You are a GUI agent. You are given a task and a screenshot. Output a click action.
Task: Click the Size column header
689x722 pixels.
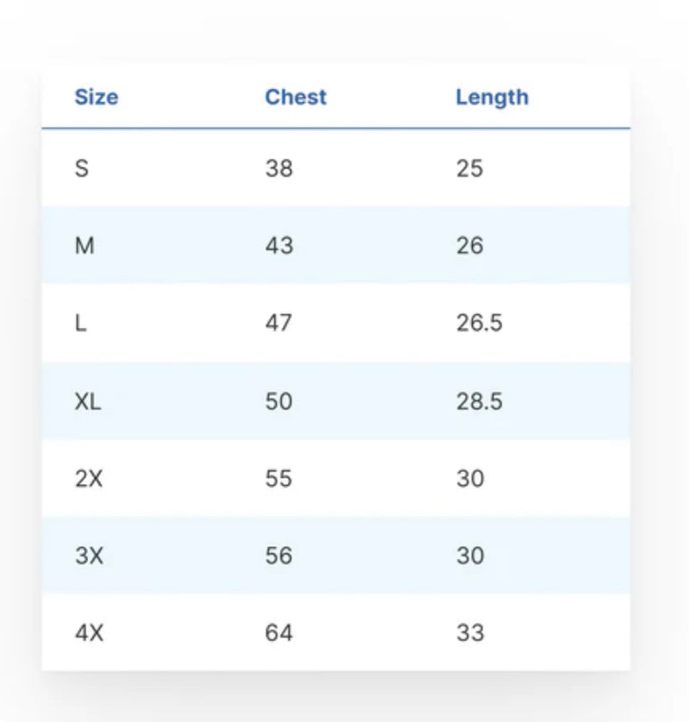click(96, 97)
